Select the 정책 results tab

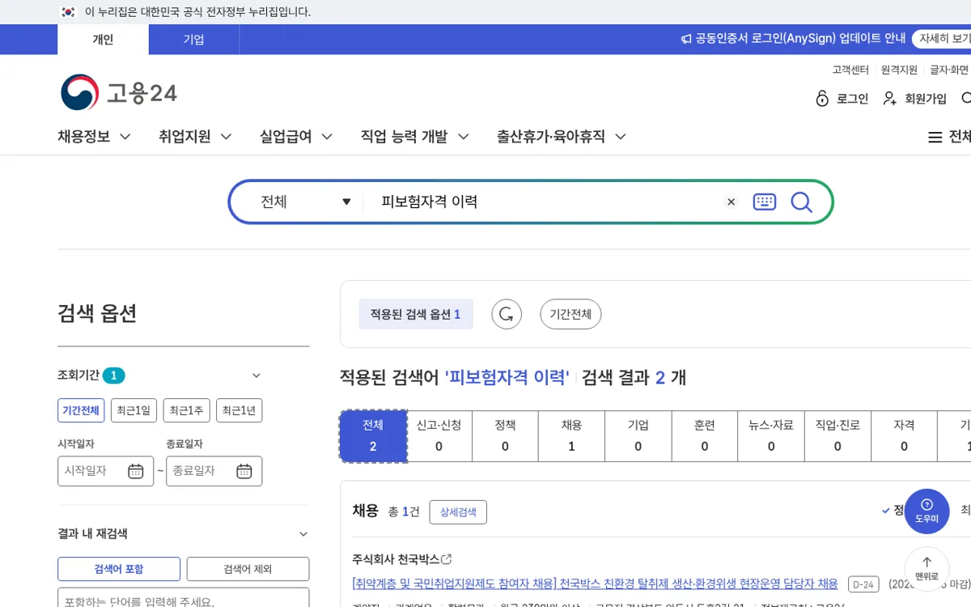point(506,436)
